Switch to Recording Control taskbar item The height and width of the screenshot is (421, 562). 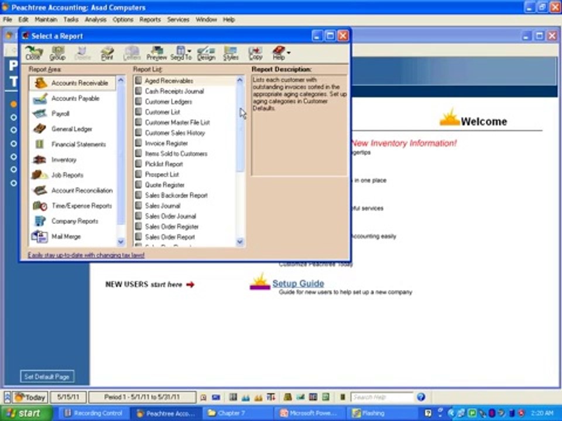(x=93, y=413)
